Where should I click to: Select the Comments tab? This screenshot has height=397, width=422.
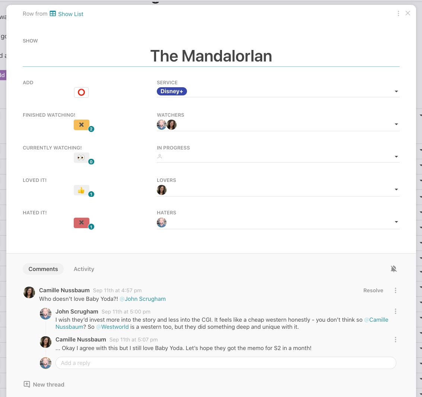point(43,269)
